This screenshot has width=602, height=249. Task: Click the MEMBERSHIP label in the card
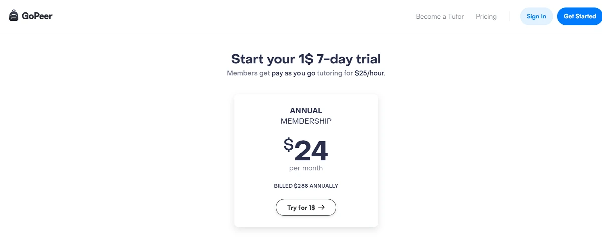point(306,121)
